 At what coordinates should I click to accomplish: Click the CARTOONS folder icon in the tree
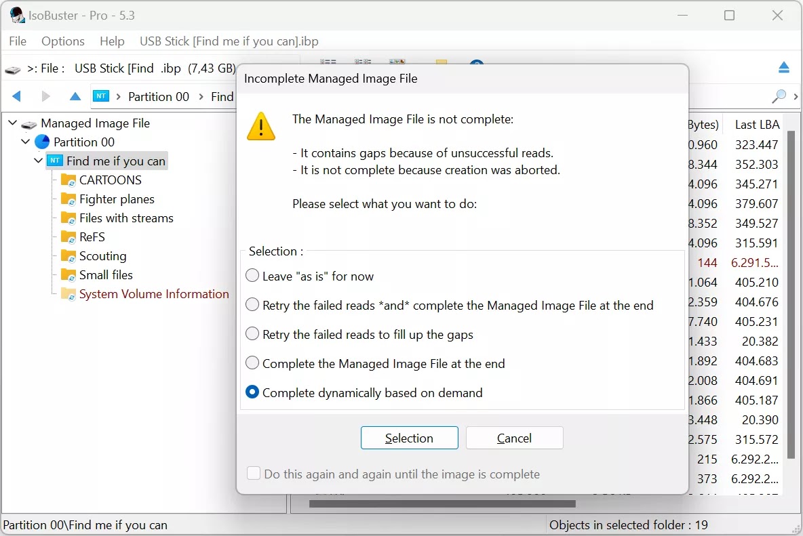67,180
